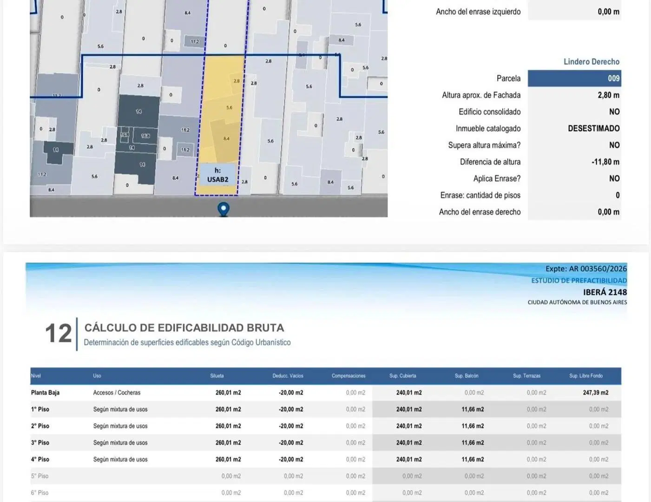Select the '3° Piso' row label
Image resolution: width=651 pixels, height=502 pixels.
coord(40,443)
